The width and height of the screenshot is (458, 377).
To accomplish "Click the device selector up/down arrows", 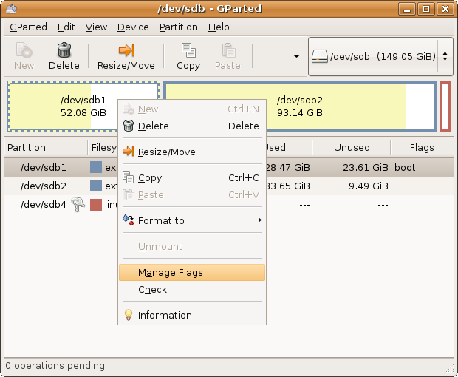I will (445, 56).
